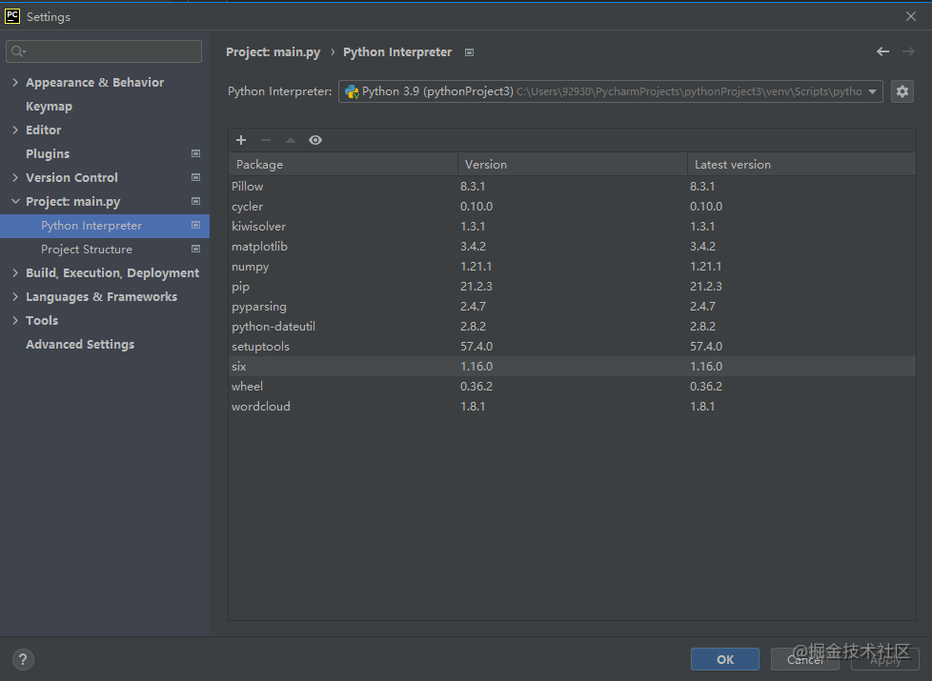
Task: Select the kiwisolver package row
Action: (x=572, y=227)
